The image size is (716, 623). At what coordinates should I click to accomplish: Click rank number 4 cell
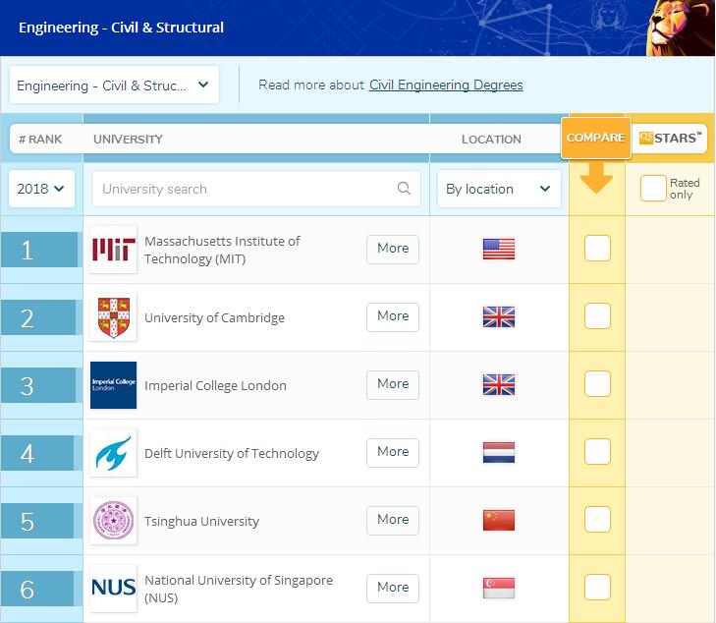coord(37,453)
